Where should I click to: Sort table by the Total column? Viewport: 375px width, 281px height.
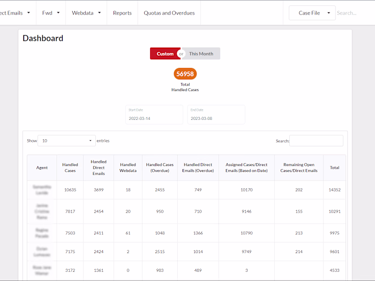coord(334,168)
